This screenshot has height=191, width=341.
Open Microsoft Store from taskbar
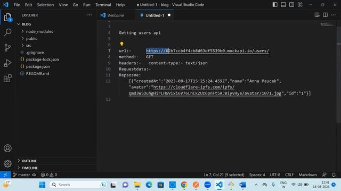tap(161, 185)
